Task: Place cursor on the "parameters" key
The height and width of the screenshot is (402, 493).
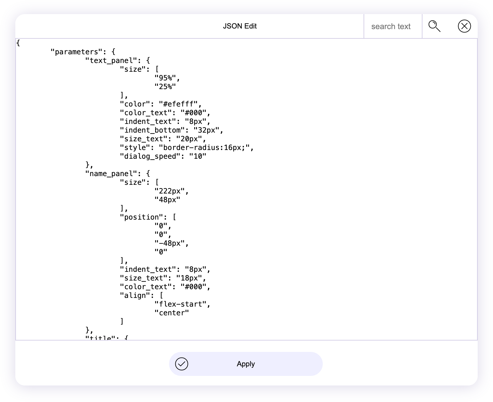Action: (x=77, y=52)
